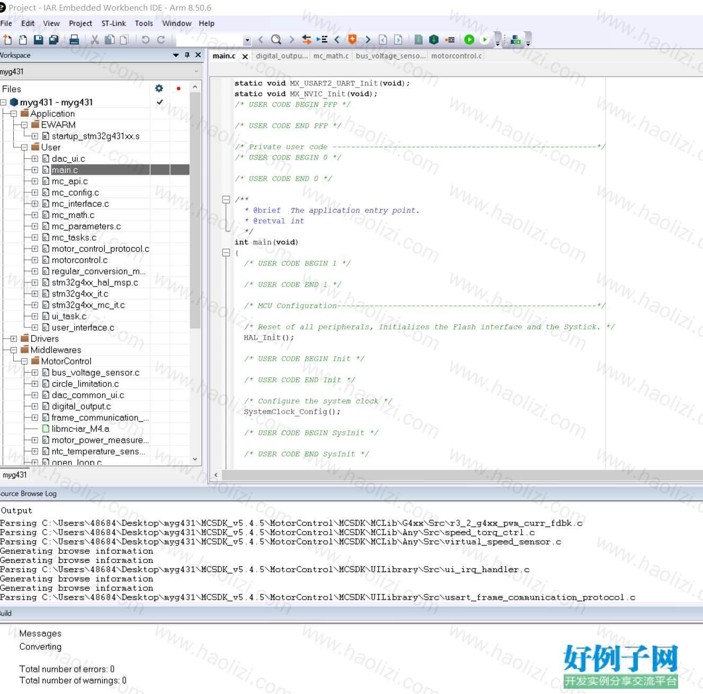Debug without downloading icon

[485, 40]
